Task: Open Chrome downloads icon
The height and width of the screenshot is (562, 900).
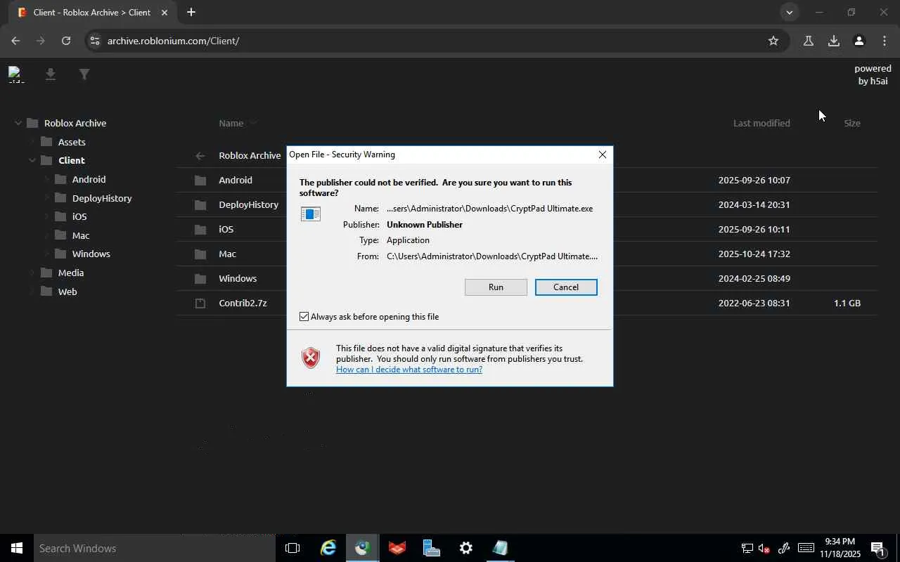Action: tap(833, 41)
